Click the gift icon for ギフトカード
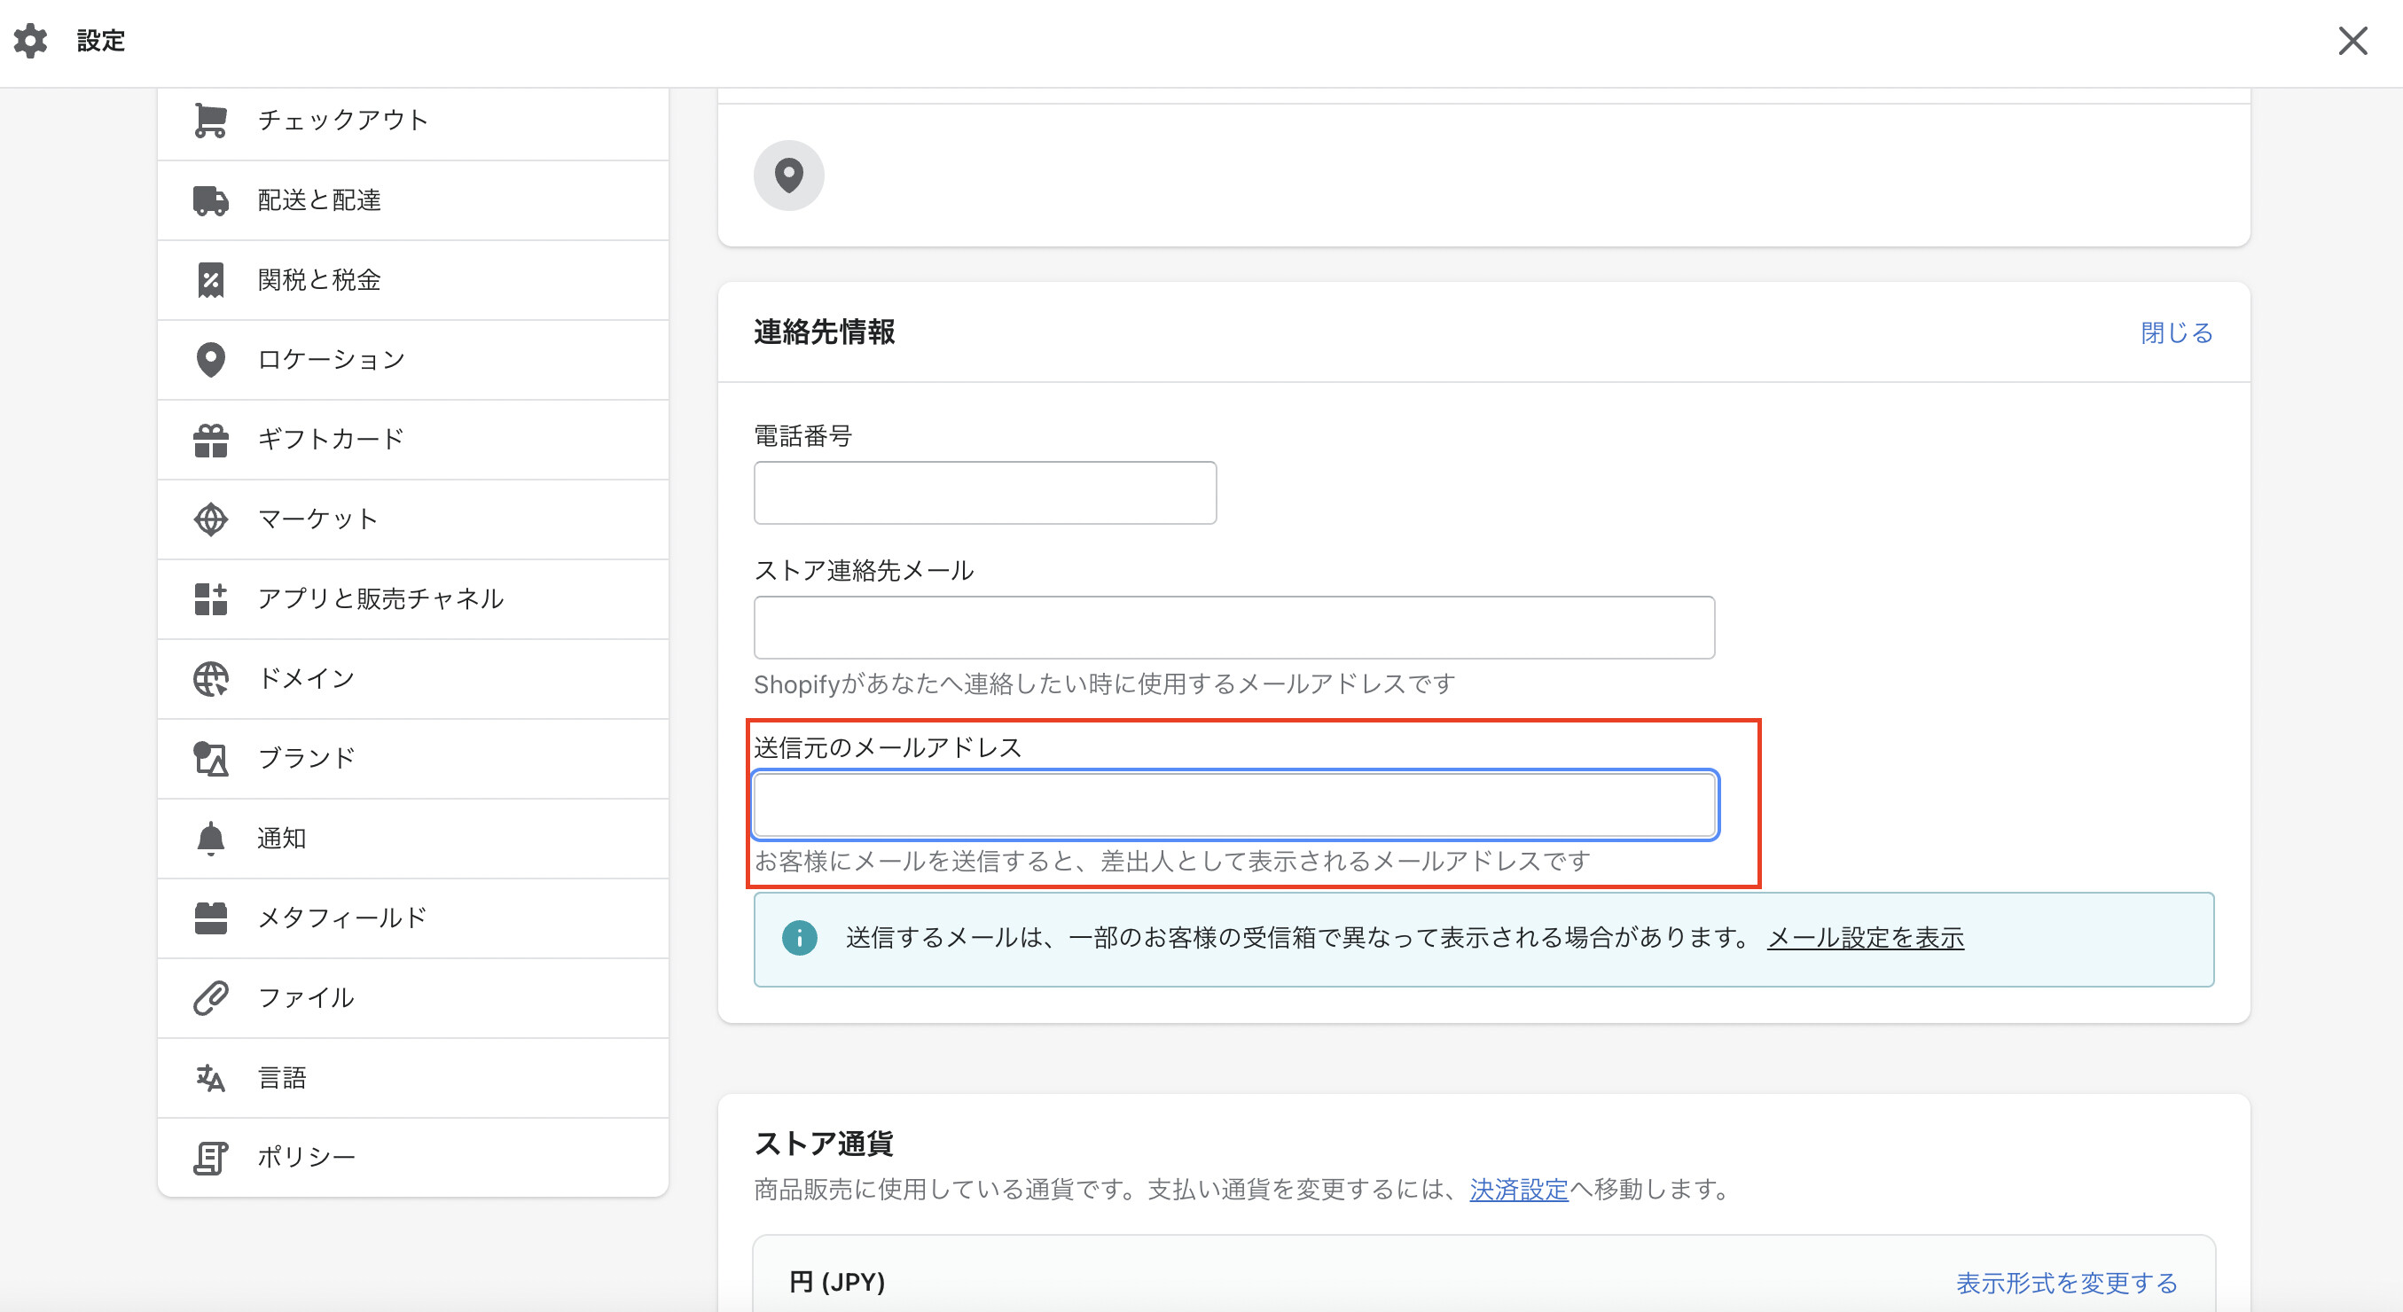2403x1312 pixels. [211, 440]
